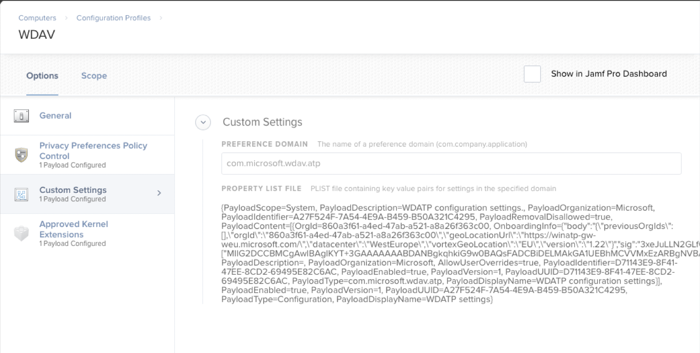Click the Custom Settings section heading
The height and width of the screenshot is (353, 700).
point(262,122)
